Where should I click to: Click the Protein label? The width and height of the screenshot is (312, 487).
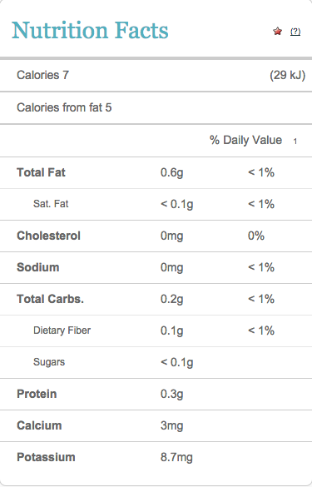pos(37,394)
